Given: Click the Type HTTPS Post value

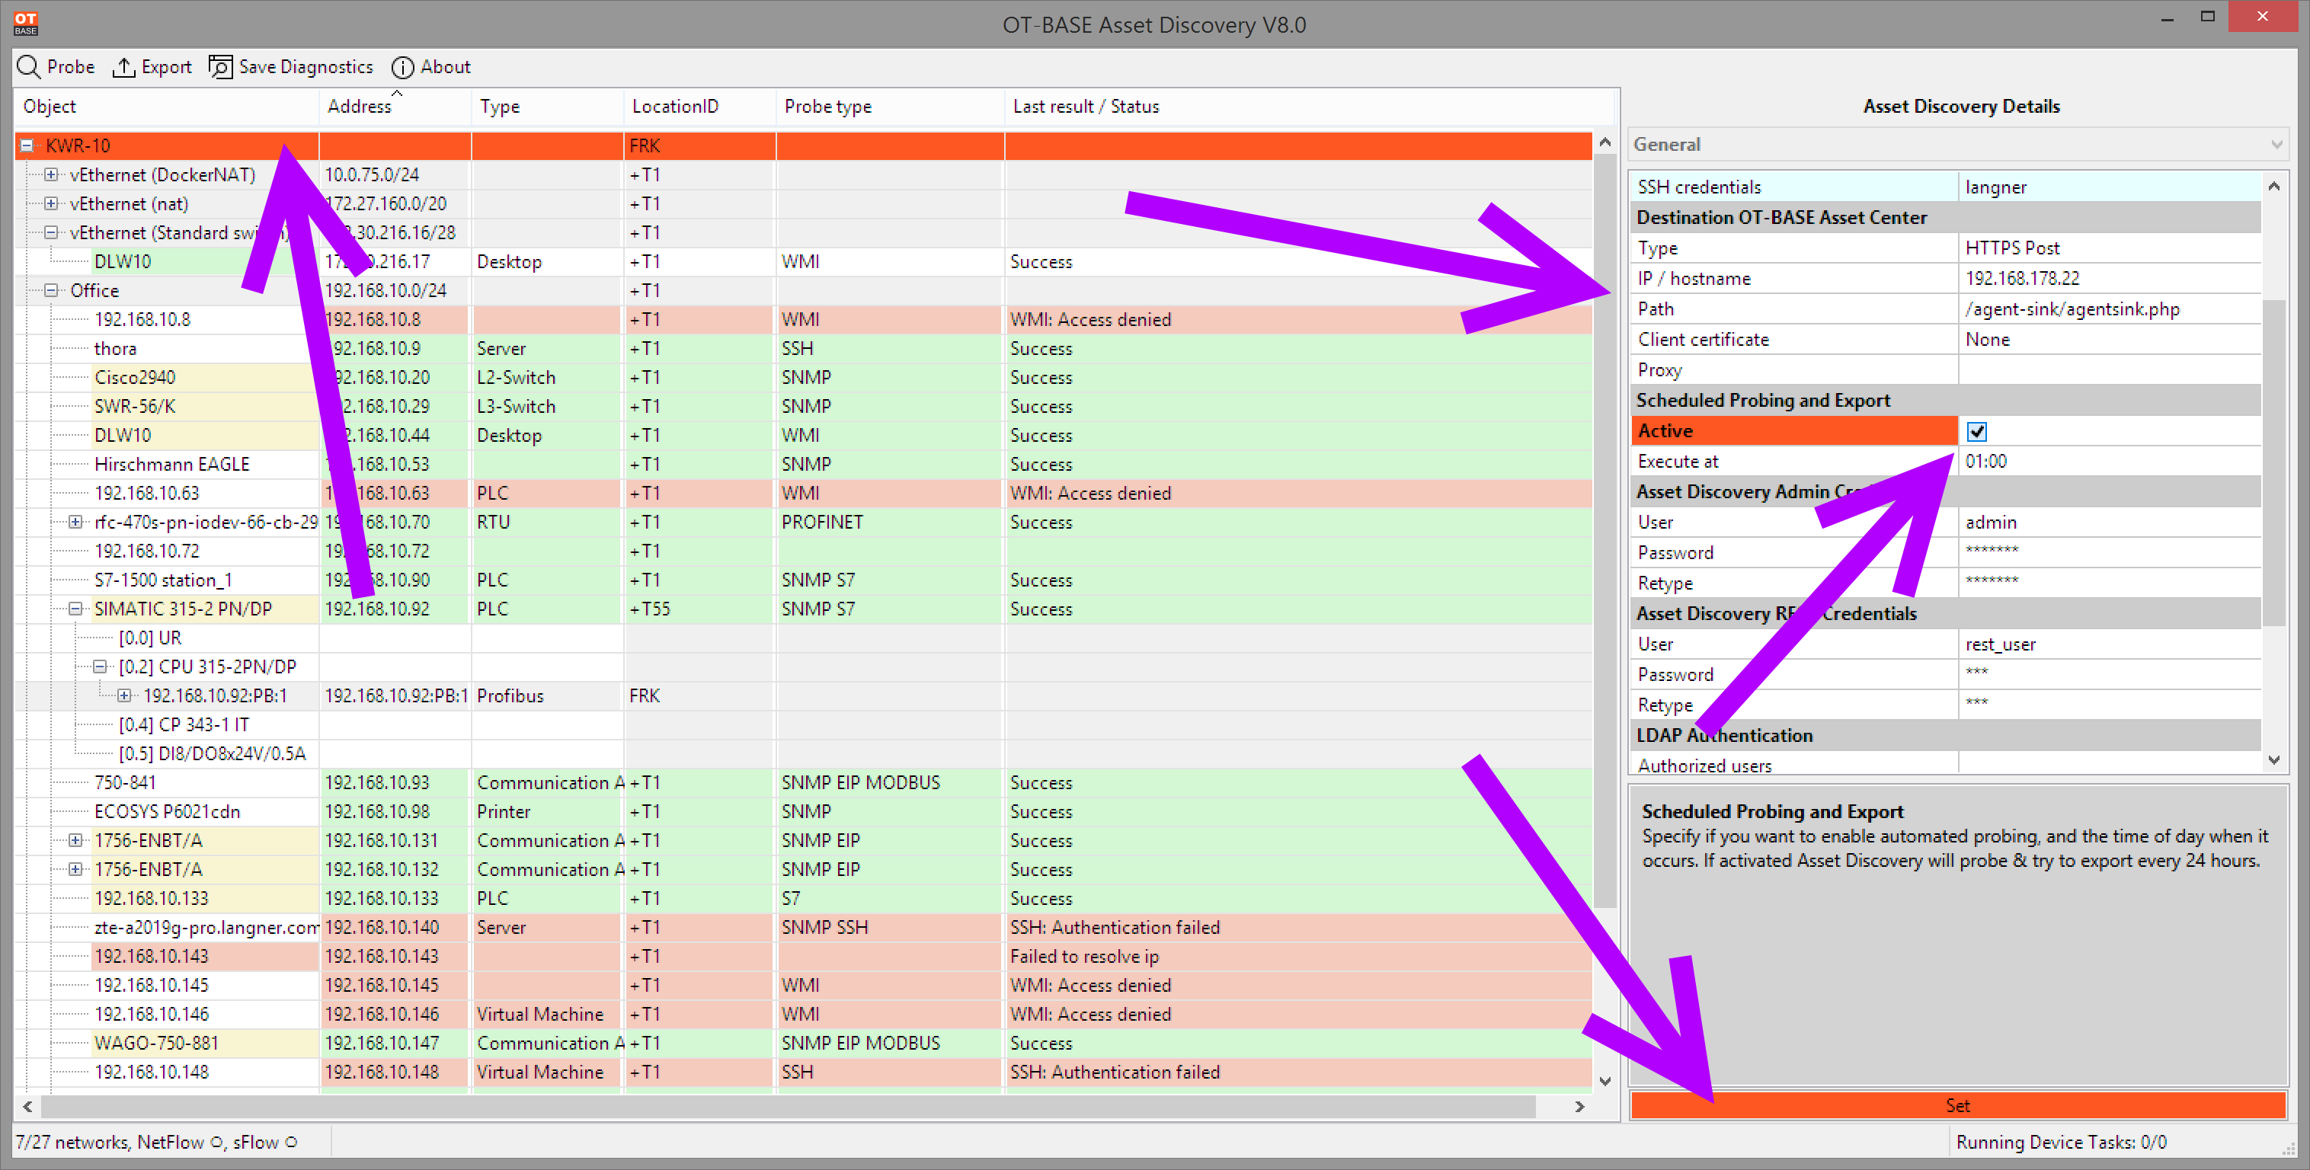Looking at the screenshot, I should [x=2109, y=248].
